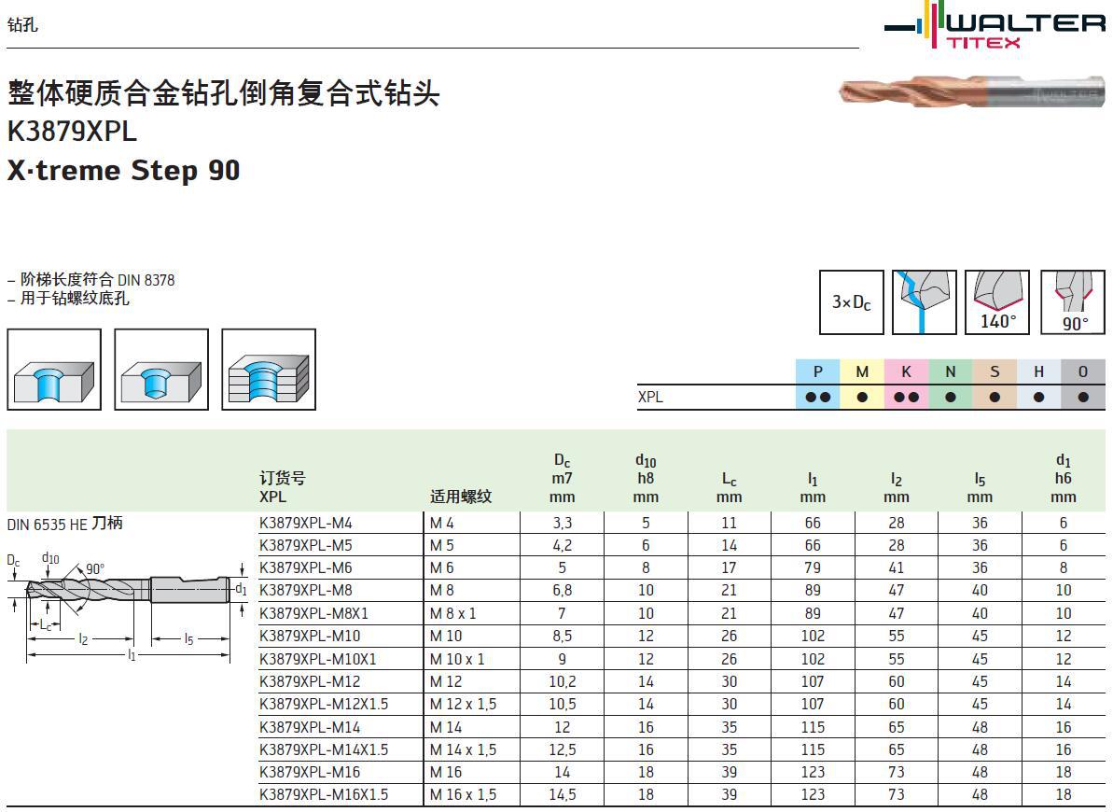Click the blind hole application icon
The height and width of the screenshot is (812, 1113).
coord(161,370)
